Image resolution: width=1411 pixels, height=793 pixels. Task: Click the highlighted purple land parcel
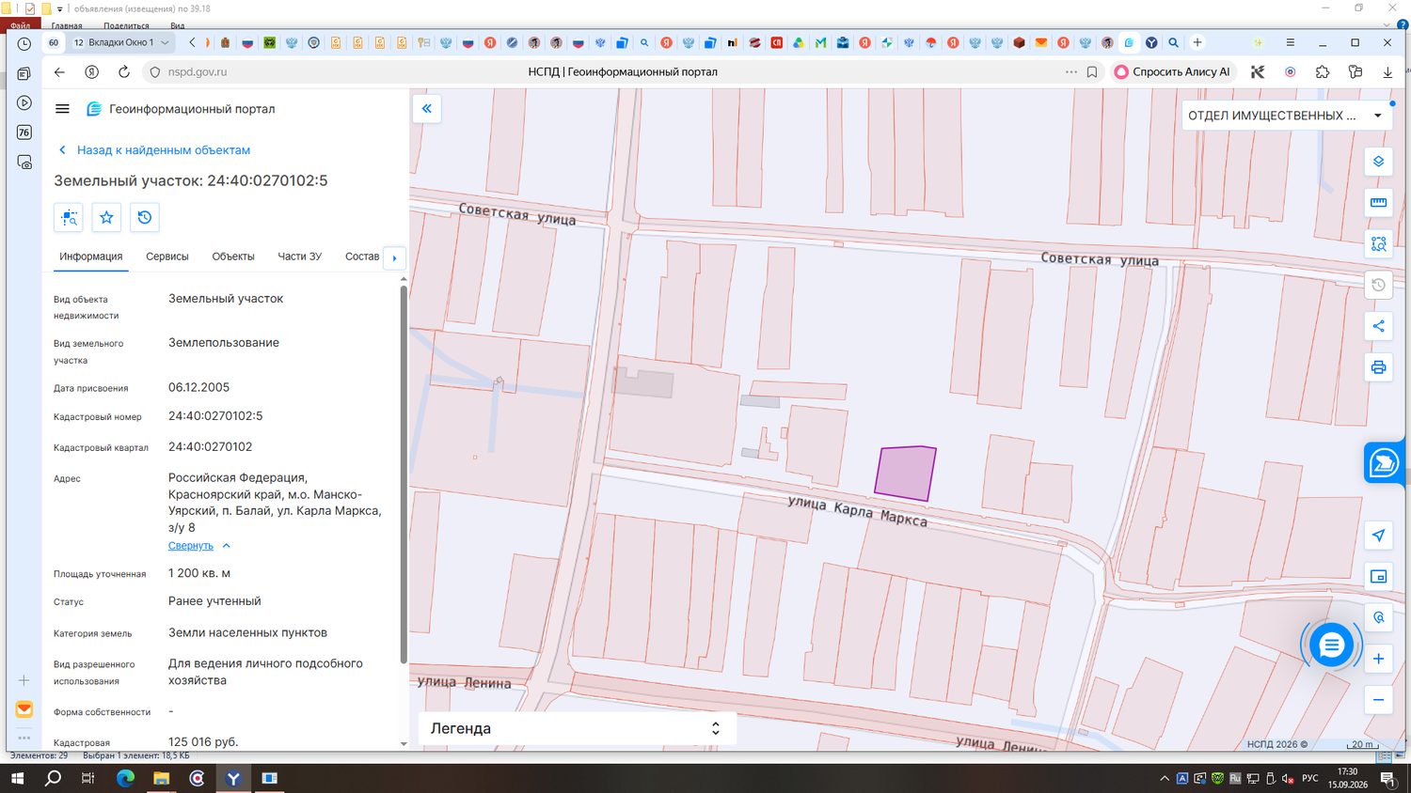[905, 473]
